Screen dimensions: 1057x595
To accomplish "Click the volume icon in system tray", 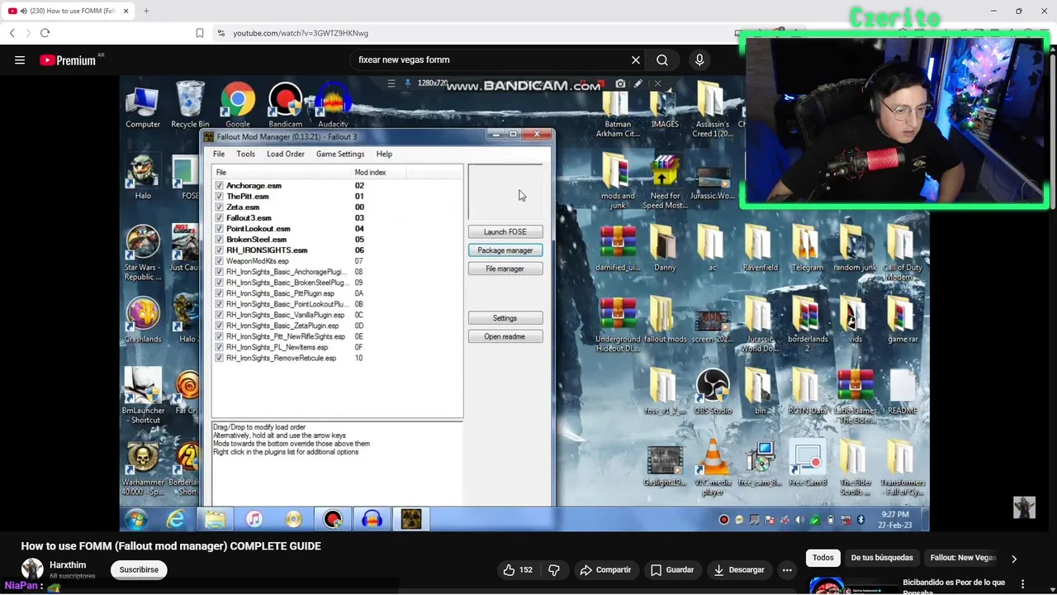I will (799, 520).
